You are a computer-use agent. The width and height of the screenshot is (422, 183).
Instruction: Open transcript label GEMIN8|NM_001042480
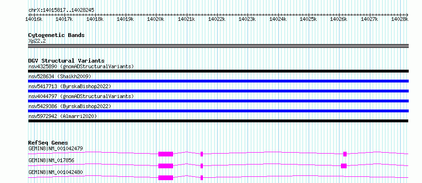(x=55, y=172)
